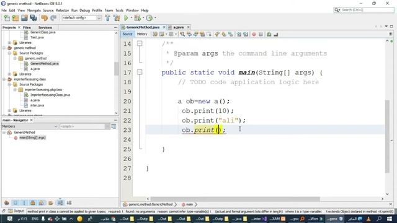The width and height of the screenshot is (397, 223).
Task: Click the Find Previous Occurrence editor icon
Action: [189, 34]
